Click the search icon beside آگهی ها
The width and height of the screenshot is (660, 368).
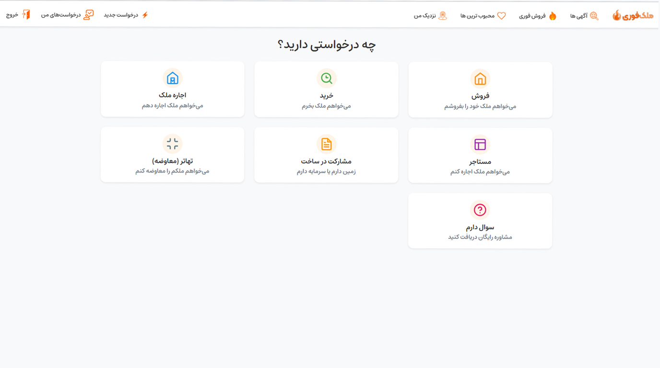(x=594, y=16)
